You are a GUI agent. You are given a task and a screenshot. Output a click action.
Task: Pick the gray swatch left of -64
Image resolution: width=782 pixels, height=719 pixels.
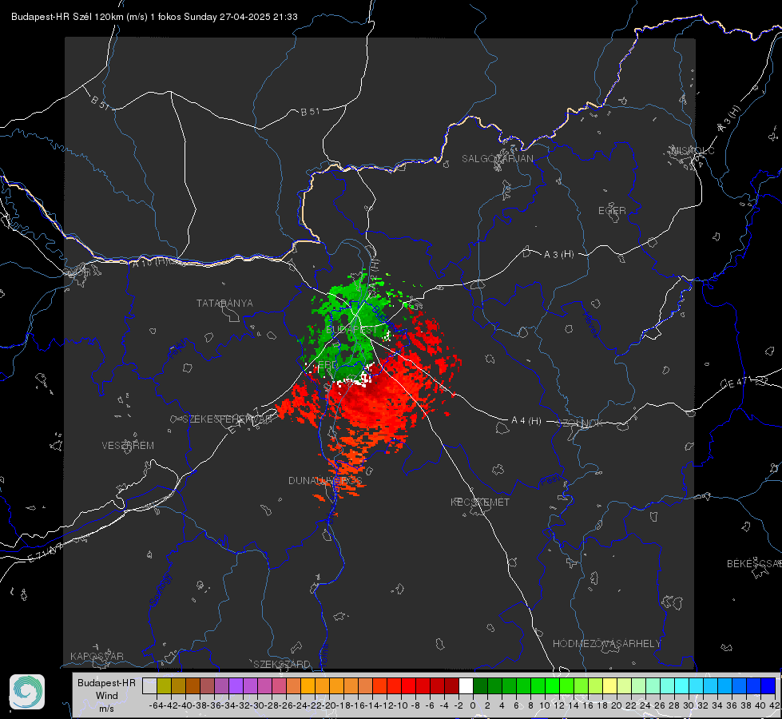coord(149,685)
